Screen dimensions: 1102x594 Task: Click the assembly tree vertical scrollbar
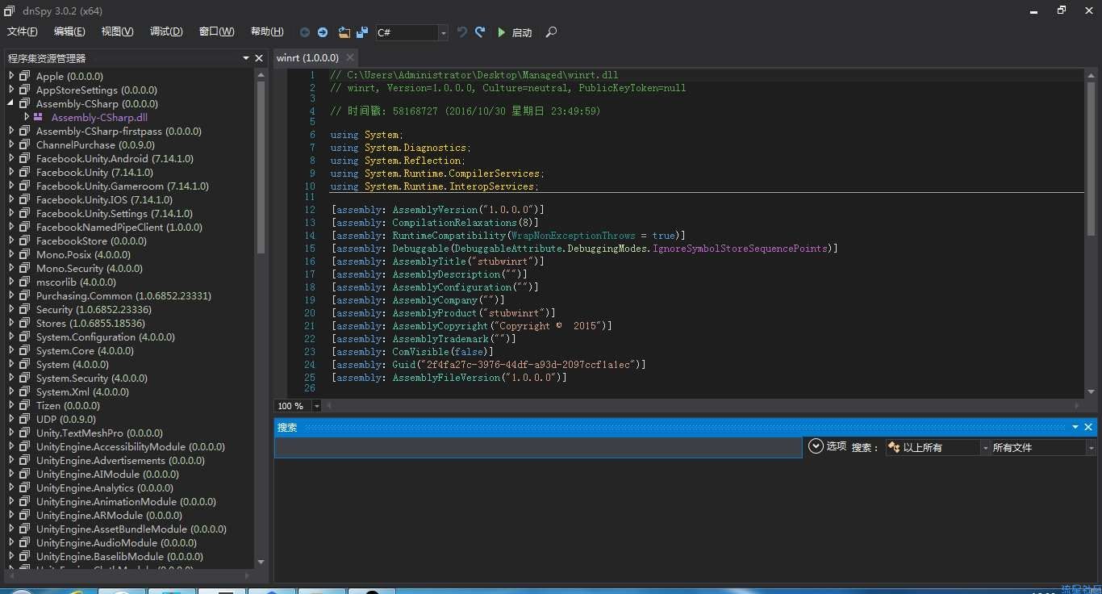(x=261, y=165)
